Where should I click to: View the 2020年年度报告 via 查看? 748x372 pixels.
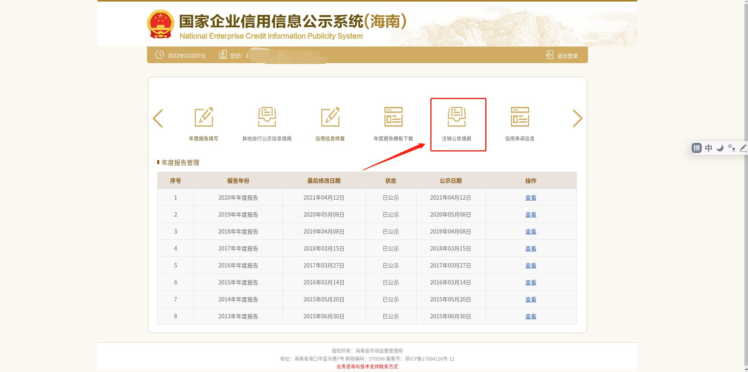click(530, 198)
